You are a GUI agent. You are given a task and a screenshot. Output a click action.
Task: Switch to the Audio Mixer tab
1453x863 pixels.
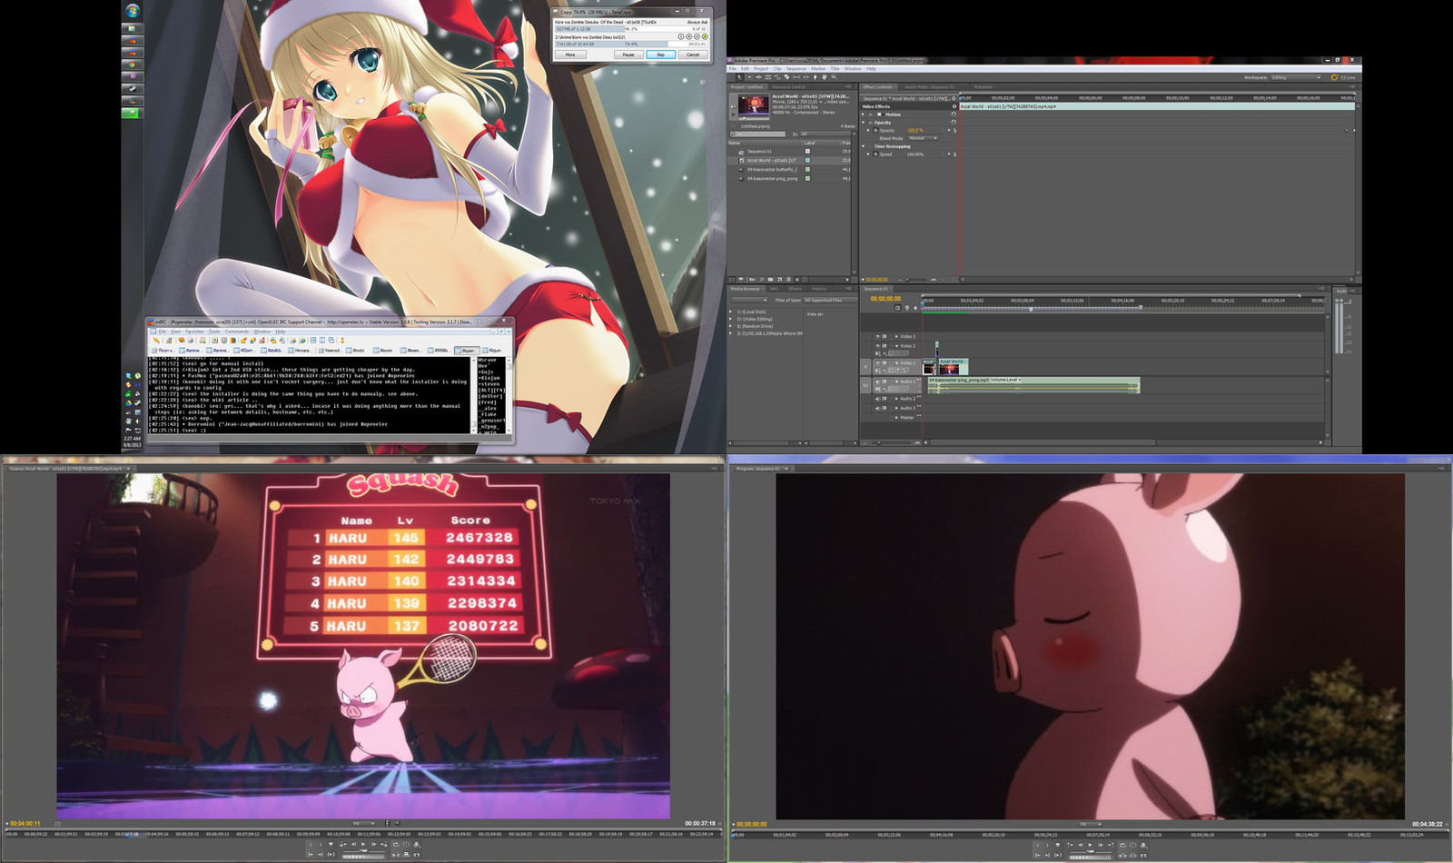pyautogui.click(x=929, y=86)
